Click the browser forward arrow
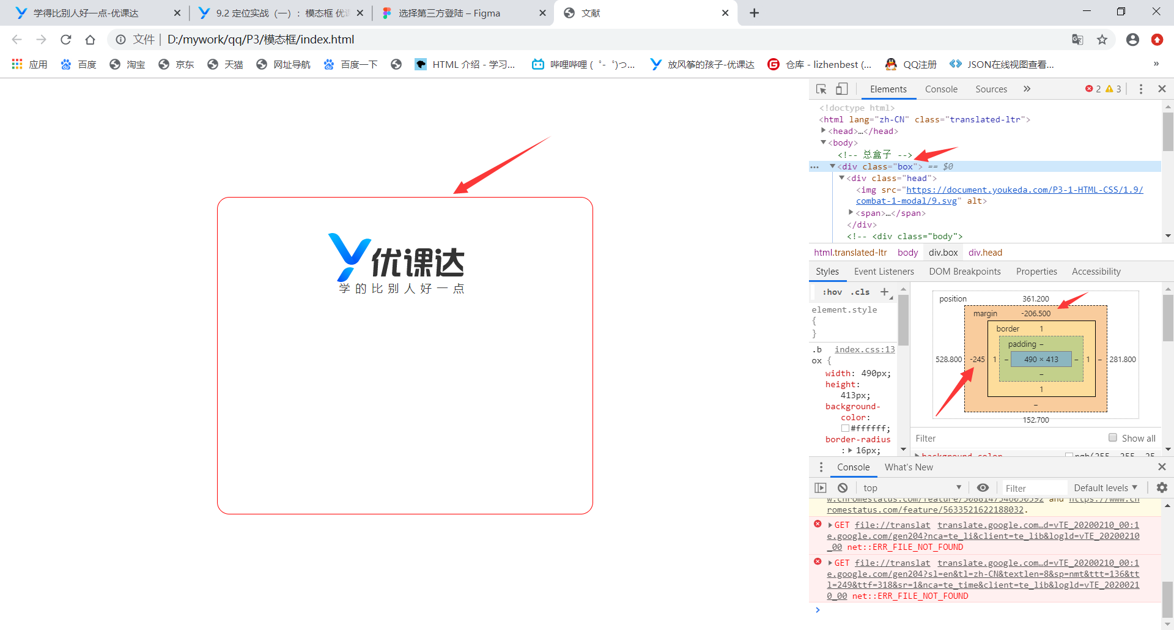 41,40
